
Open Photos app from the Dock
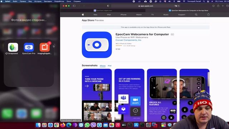click(112, 125)
